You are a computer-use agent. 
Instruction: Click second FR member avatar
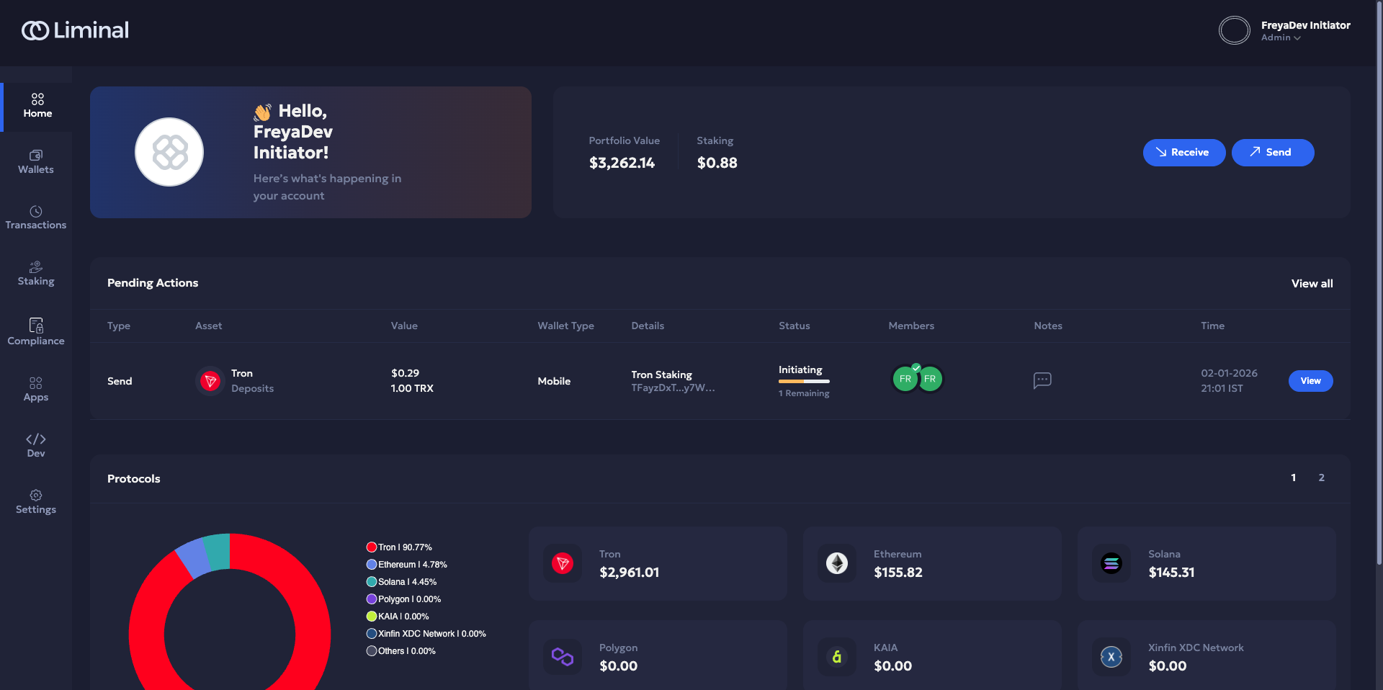point(930,379)
